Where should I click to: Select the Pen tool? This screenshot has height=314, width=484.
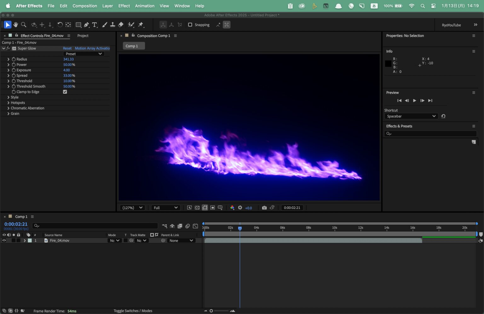(x=86, y=25)
